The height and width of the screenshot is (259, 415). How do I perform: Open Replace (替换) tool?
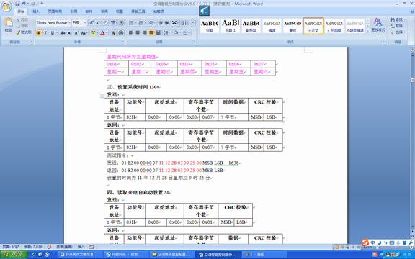click(x=396, y=26)
